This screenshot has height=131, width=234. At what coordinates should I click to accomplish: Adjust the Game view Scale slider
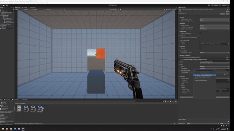[x=57, y=9]
